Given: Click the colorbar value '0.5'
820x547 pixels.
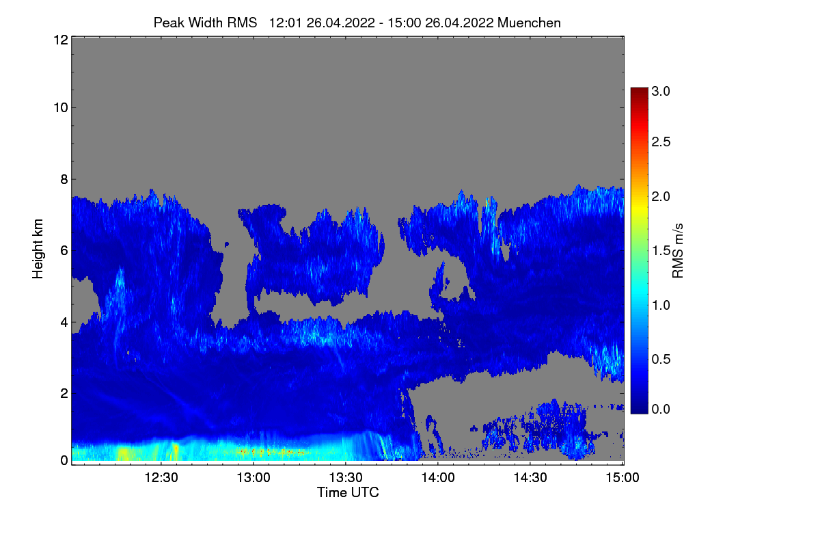Looking at the screenshot, I should [661, 359].
